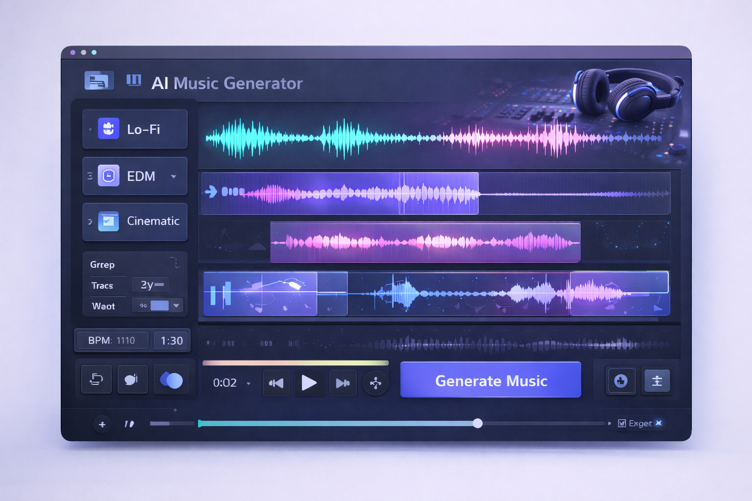Image resolution: width=752 pixels, height=501 pixels.
Task: Click the project panel icon beside title
Action: tap(99, 80)
